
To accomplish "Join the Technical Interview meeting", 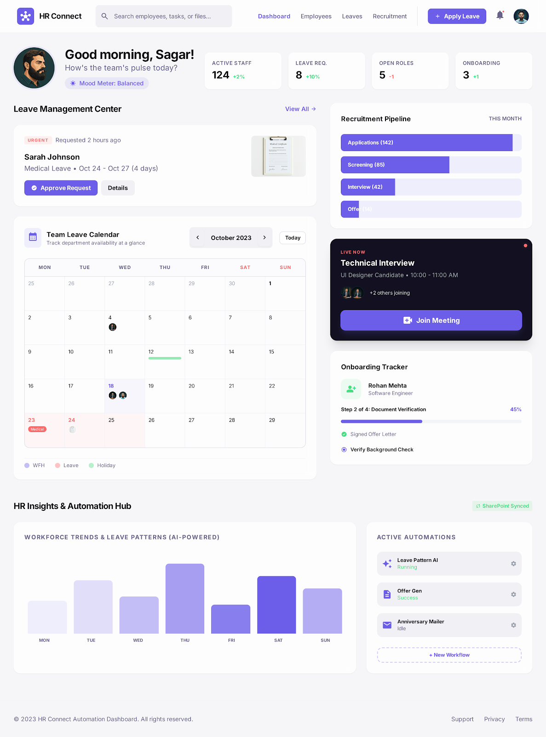I will click(x=431, y=321).
